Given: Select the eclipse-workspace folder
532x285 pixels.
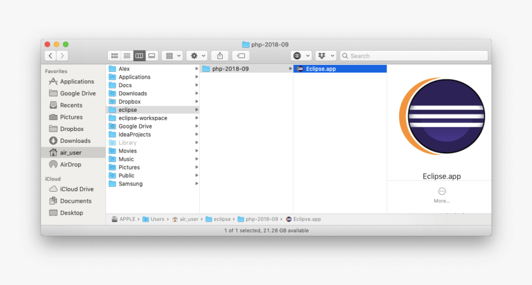Looking at the screenshot, I should pos(153,118).
